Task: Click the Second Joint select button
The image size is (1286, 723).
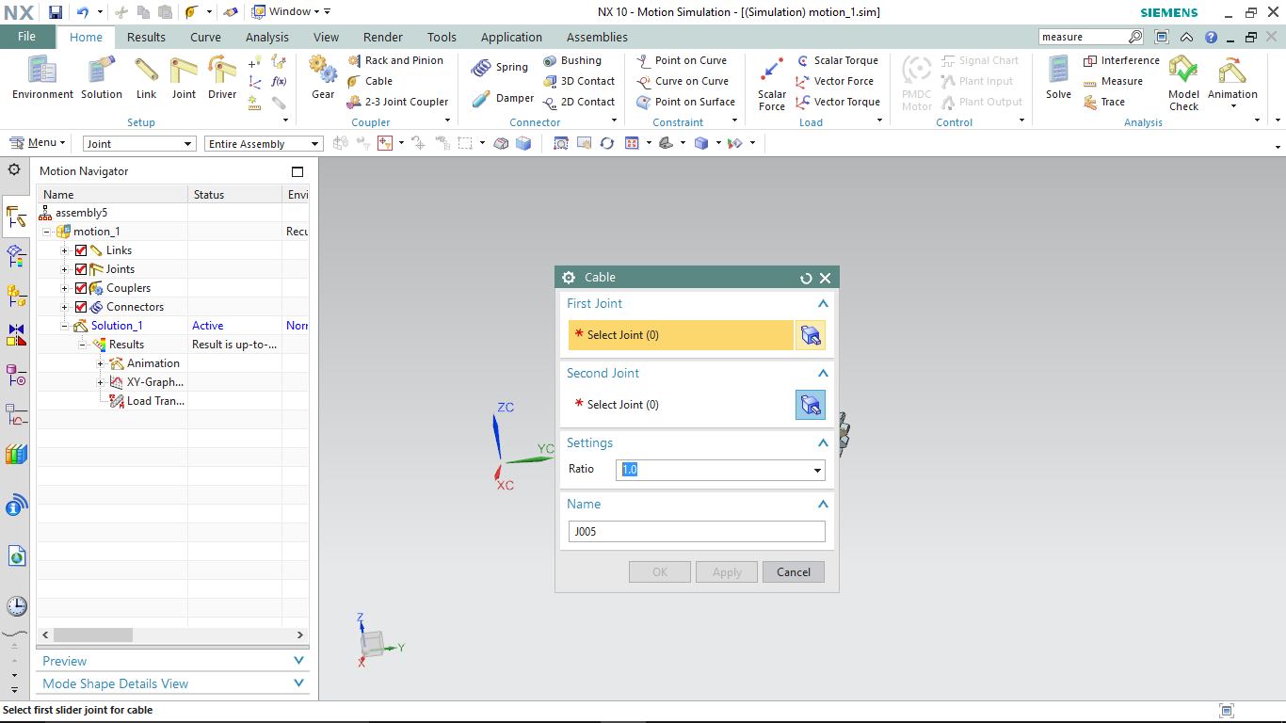Action: tap(811, 405)
